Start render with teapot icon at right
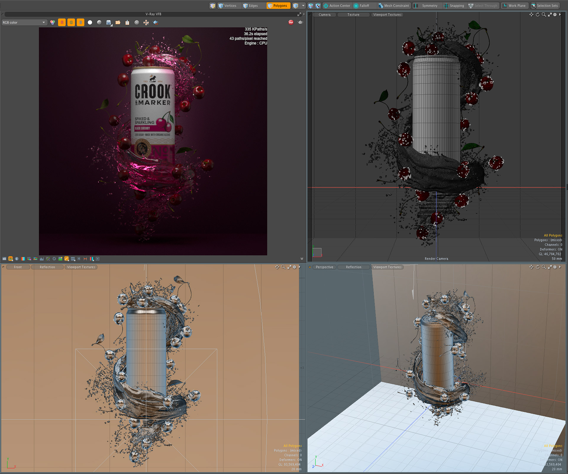Screen dimensions: 568x474 (300, 22)
